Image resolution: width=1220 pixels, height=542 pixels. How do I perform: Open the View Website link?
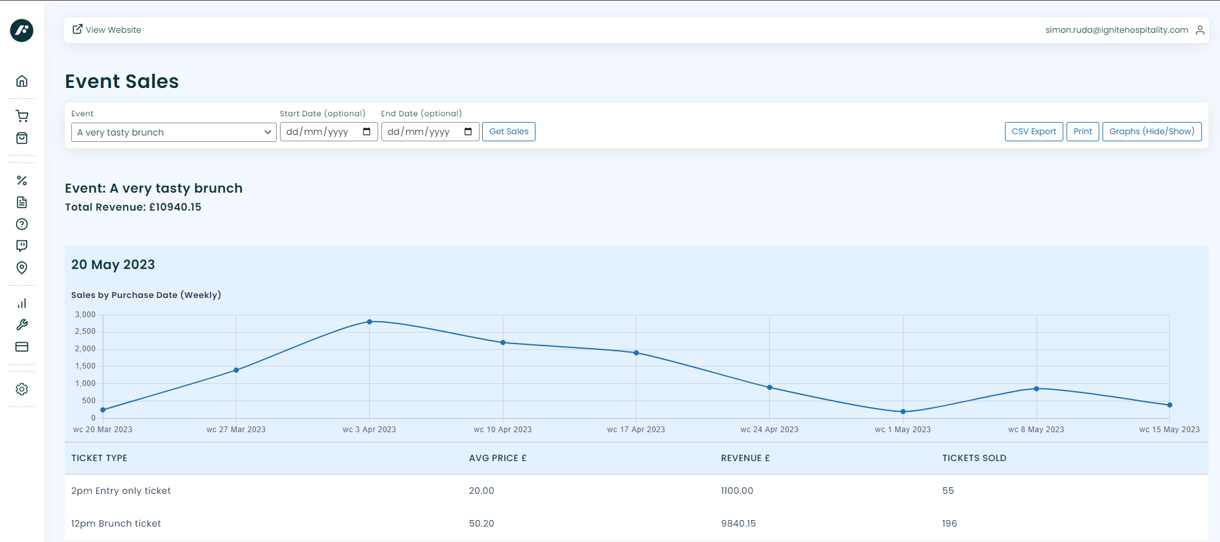point(107,30)
